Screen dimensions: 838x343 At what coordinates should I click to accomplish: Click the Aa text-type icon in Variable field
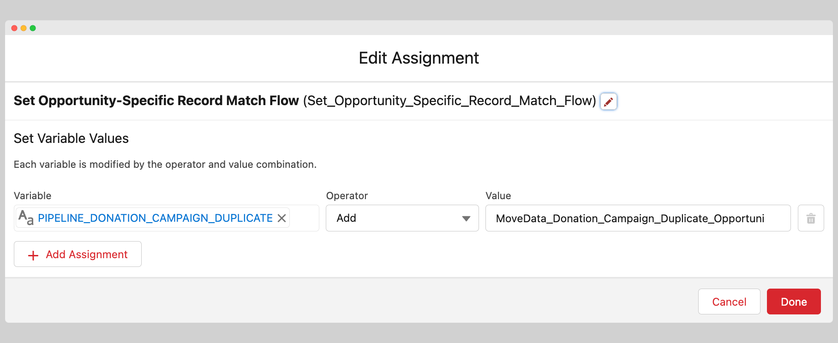(26, 218)
